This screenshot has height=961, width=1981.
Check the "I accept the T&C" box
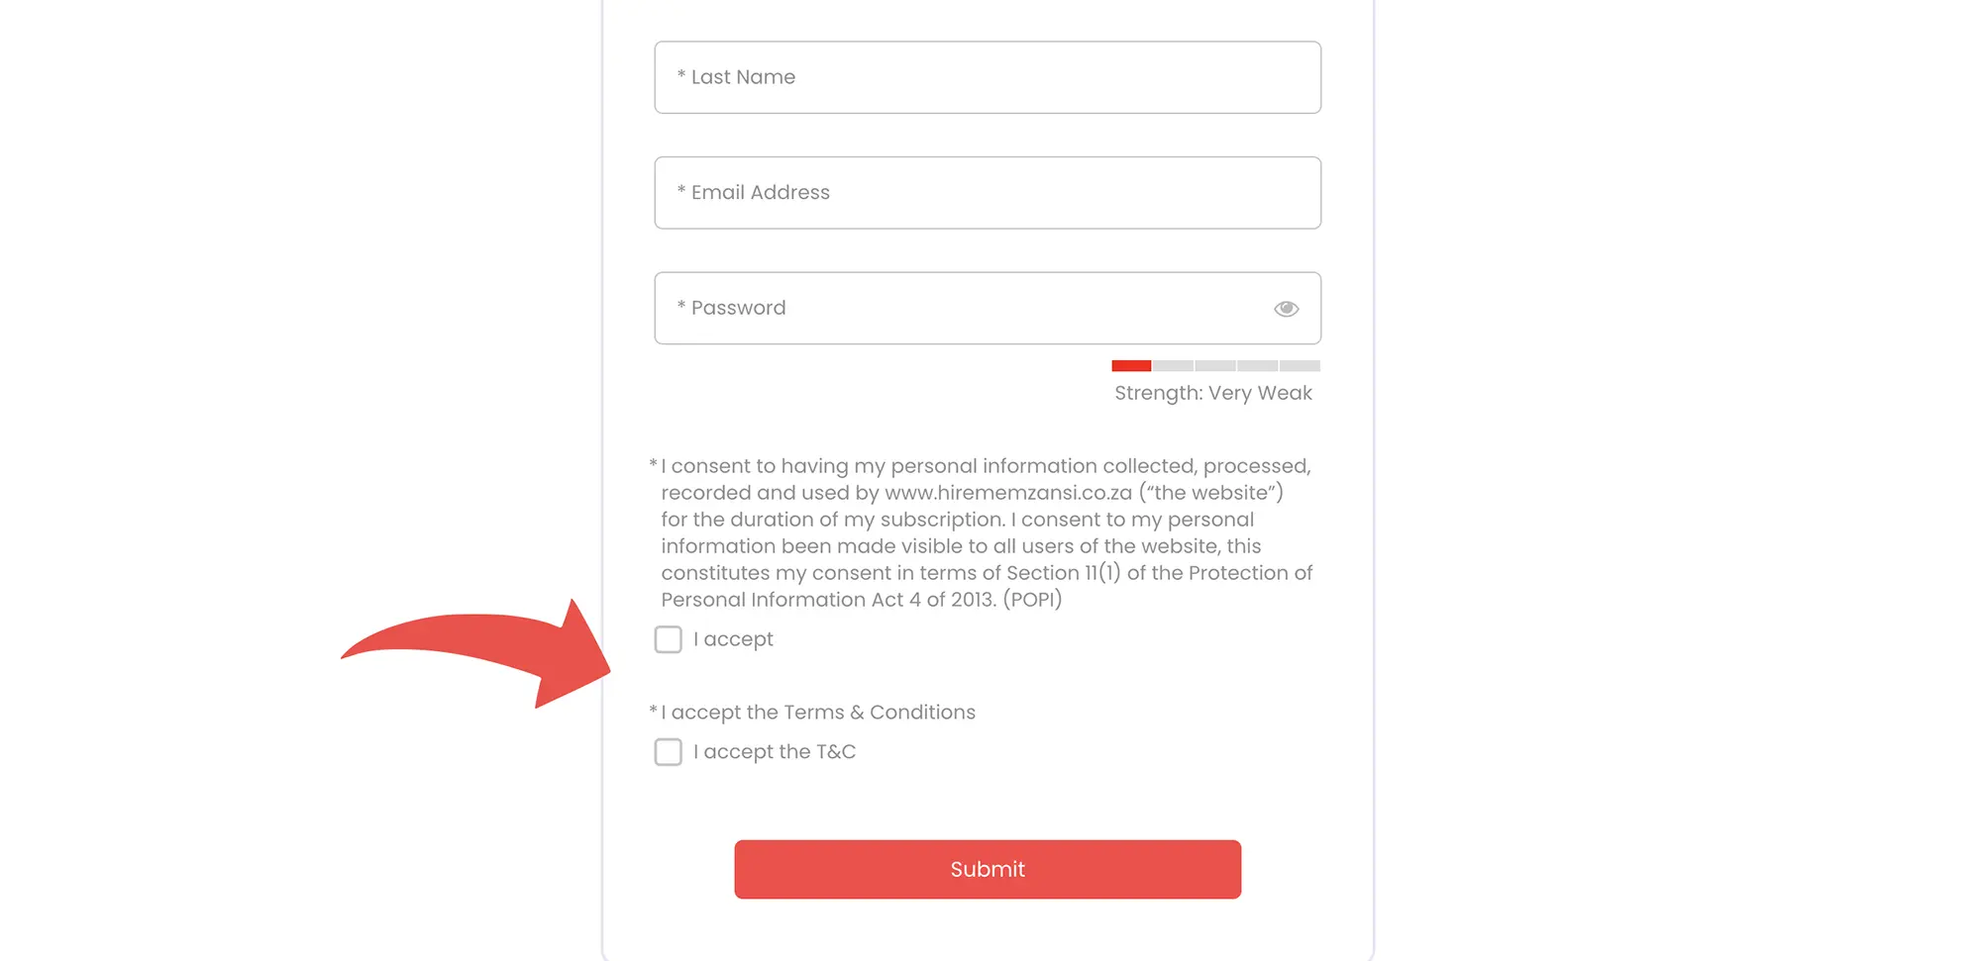669,752
